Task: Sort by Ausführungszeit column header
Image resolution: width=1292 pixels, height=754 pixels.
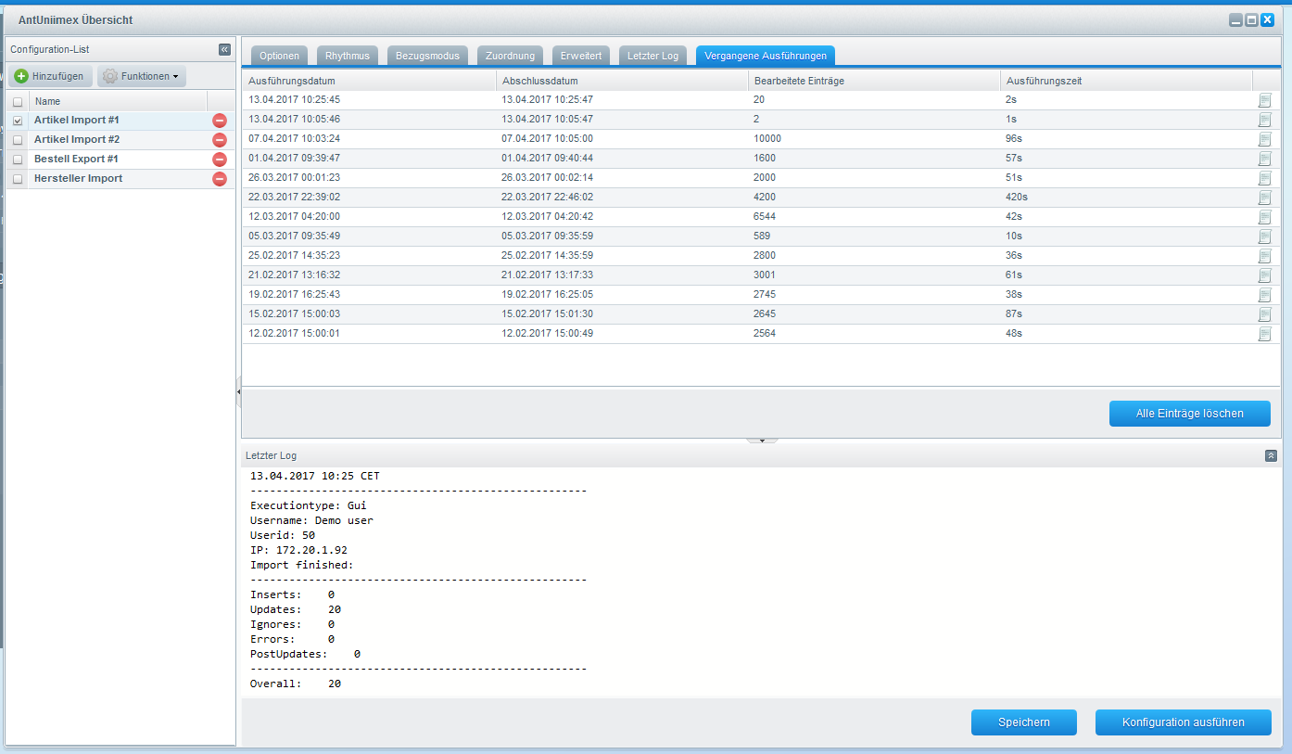Action: tap(1126, 81)
